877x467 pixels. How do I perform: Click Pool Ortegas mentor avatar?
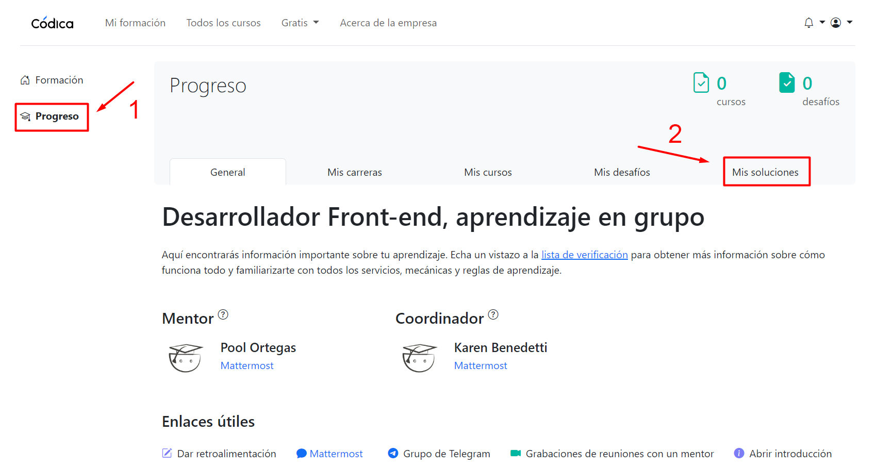coord(185,357)
